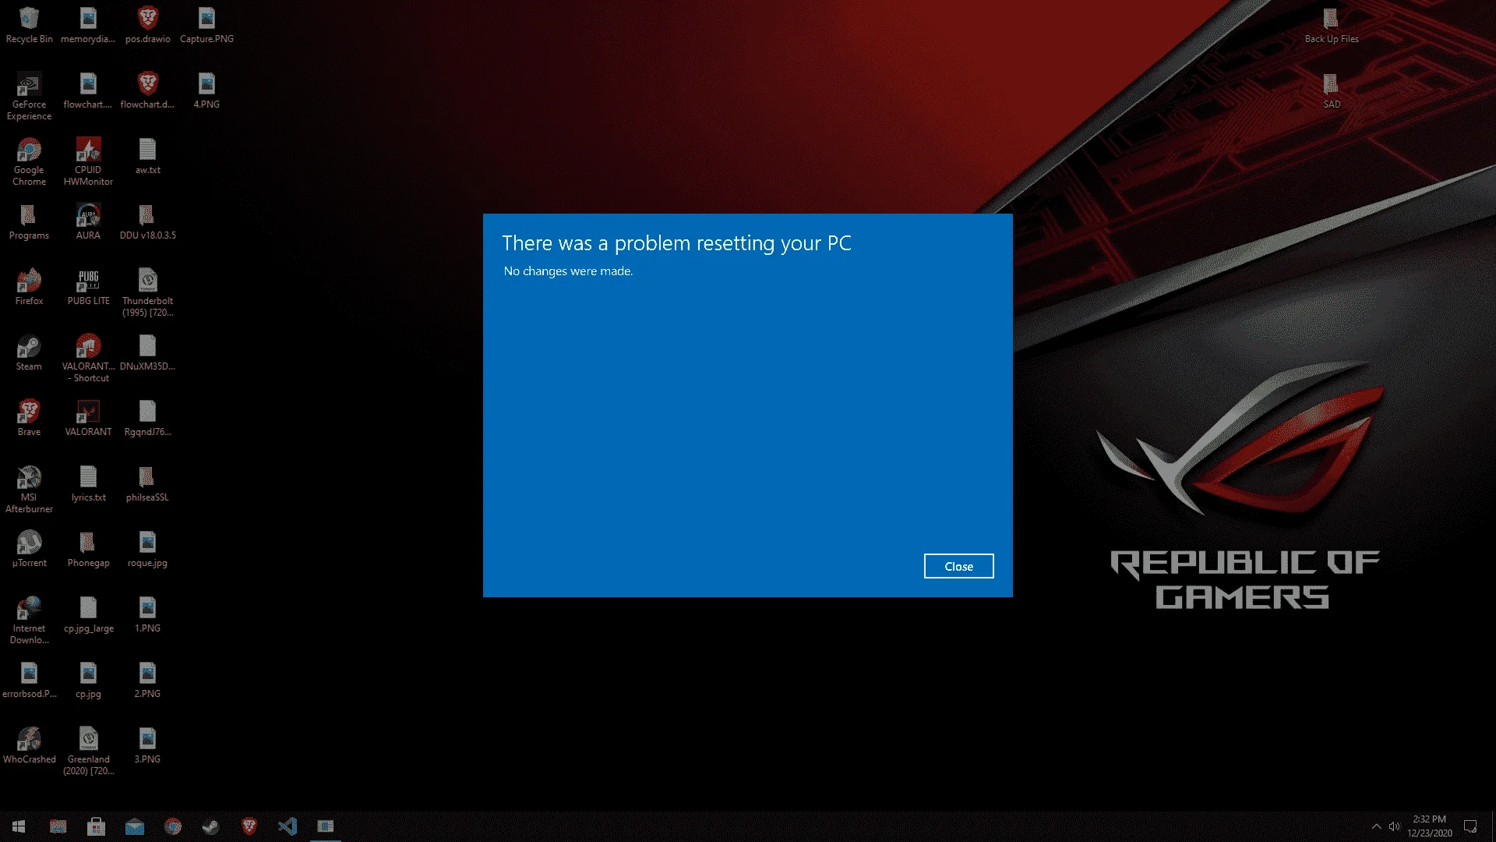Select MSI Afterburner desktop shortcut
The width and height of the screenshot is (1496, 842).
tap(29, 490)
